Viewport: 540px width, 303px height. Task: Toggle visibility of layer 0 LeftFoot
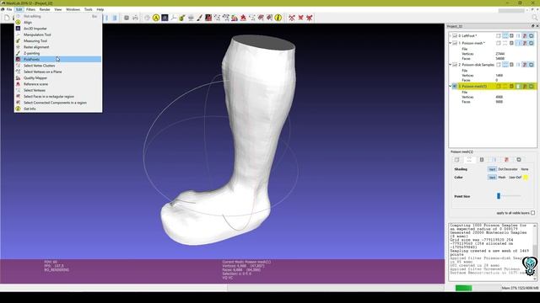coord(455,35)
